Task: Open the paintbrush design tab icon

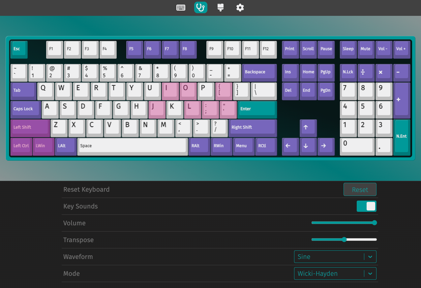Action: pos(221,8)
